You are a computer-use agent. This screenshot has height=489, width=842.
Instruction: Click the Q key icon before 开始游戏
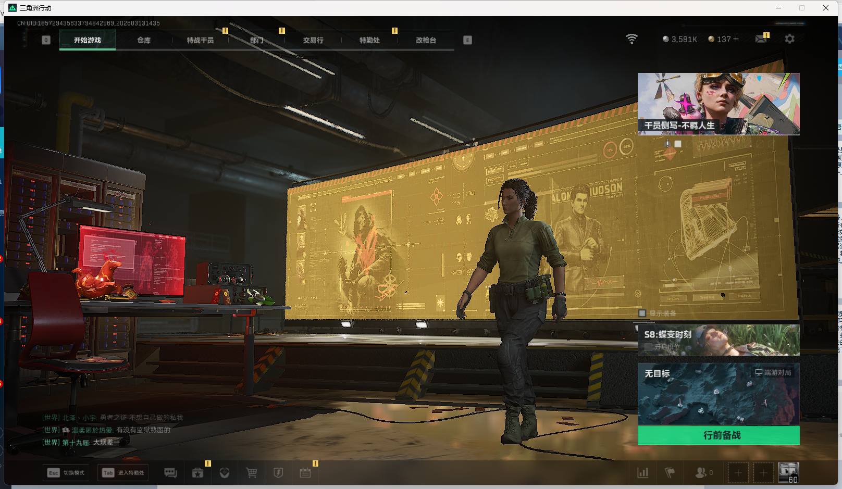(46, 40)
